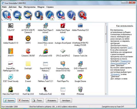Select the DesktopX program icon
This screenshot has width=137, height=109.
pos(28,64)
